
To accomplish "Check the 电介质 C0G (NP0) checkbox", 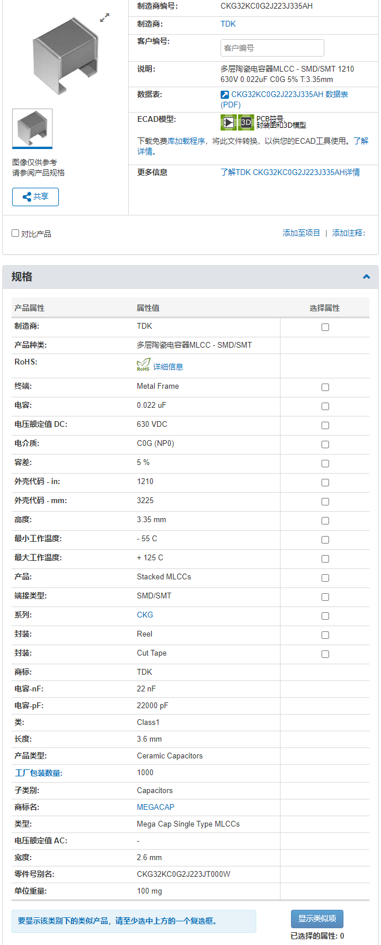I will 325,444.
